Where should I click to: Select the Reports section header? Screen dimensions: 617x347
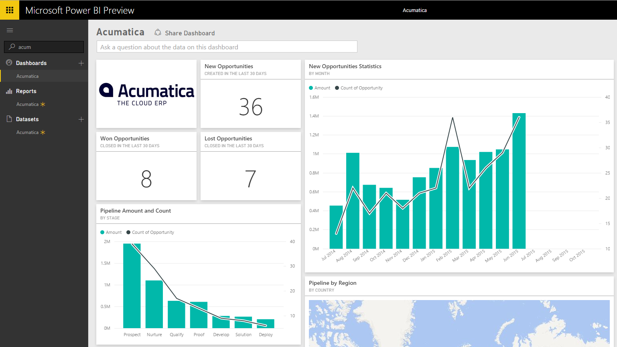point(26,91)
